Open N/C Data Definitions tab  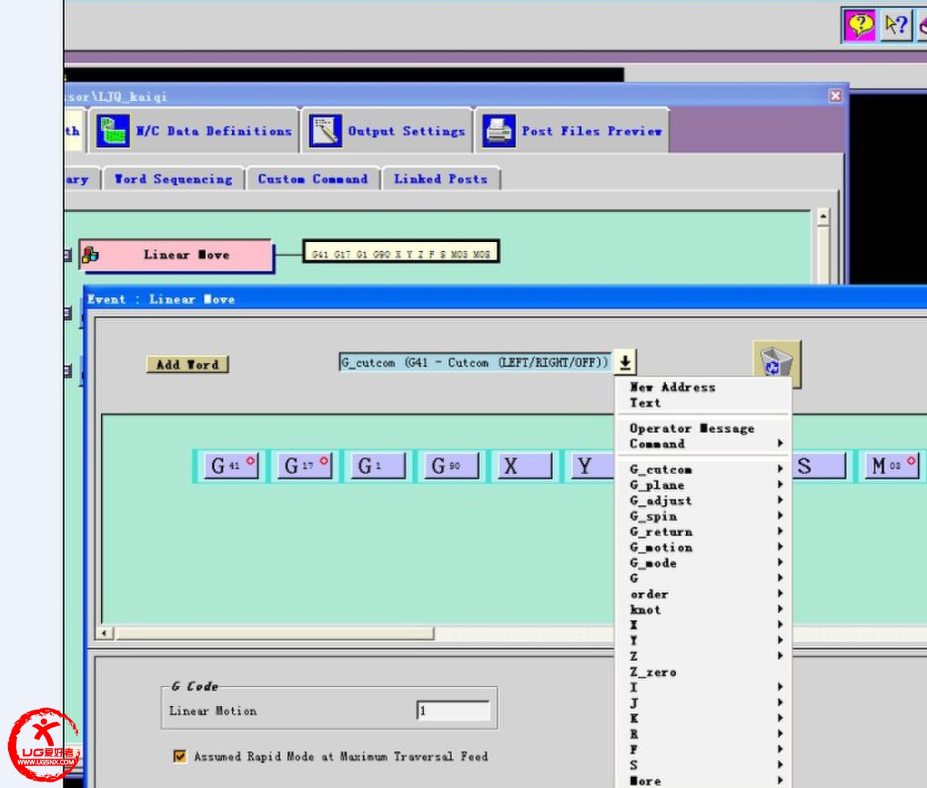point(194,131)
